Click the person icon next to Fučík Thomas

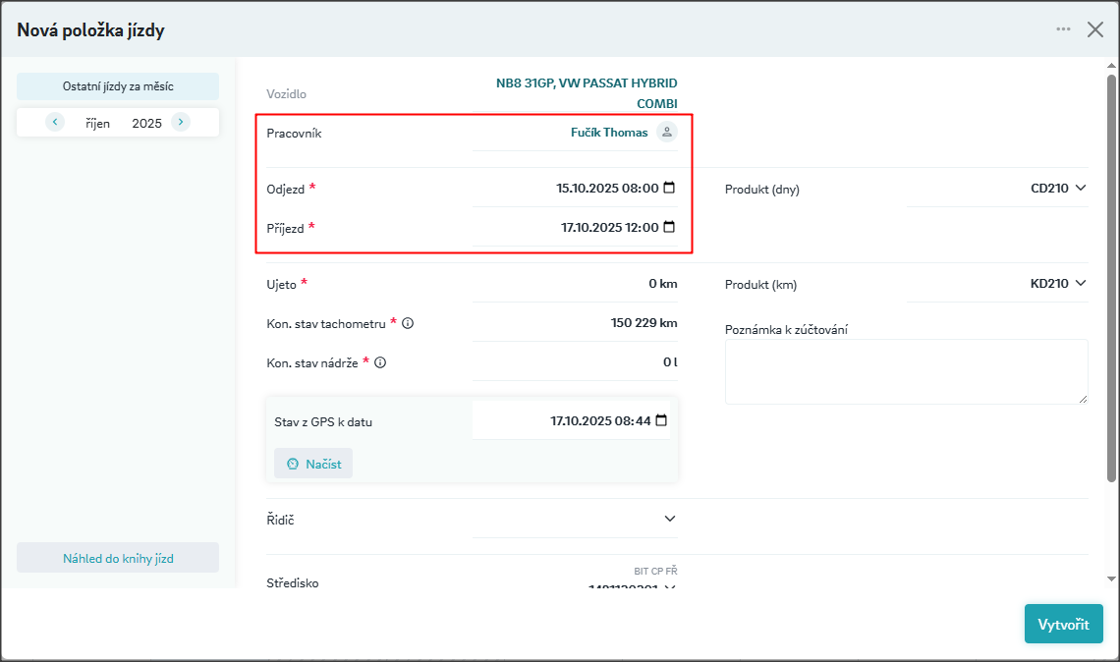(x=667, y=132)
